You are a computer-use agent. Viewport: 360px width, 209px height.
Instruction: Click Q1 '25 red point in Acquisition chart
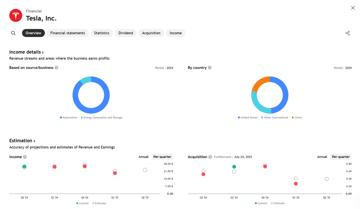tap(296, 184)
